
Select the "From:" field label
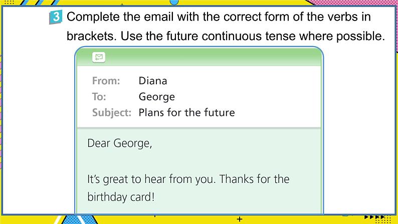pos(106,81)
